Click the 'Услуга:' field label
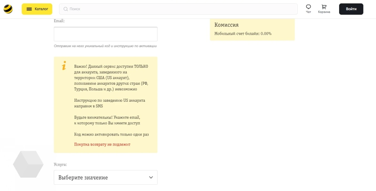This screenshot has width=376, height=191. pyautogui.click(x=61, y=165)
